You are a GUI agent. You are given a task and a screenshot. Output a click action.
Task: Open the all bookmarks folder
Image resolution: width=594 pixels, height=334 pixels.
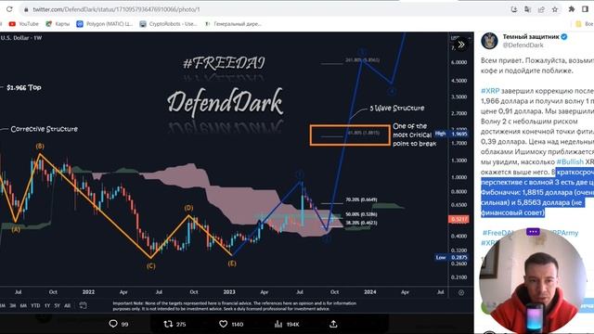(x=584, y=24)
